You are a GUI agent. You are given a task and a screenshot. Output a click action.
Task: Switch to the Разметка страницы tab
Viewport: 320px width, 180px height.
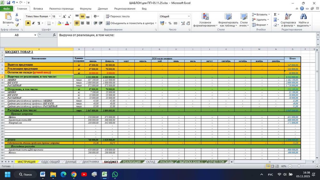(61, 9)
